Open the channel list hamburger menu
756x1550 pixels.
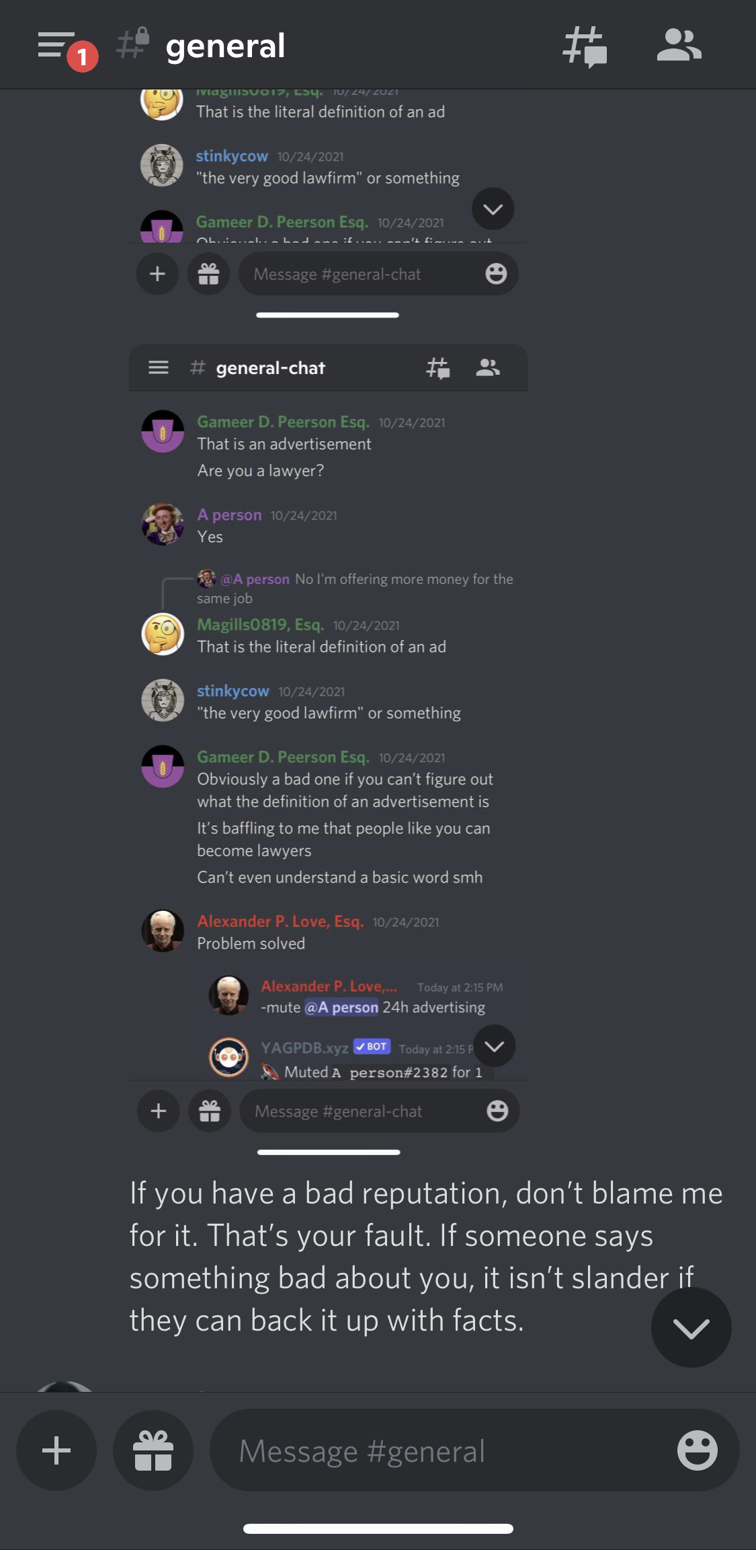[x=56, y=44]
